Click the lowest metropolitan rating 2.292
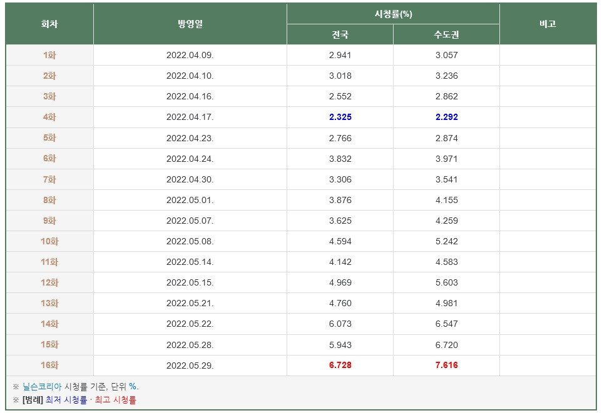Screen dimensions: 602x413 (446, 117)
